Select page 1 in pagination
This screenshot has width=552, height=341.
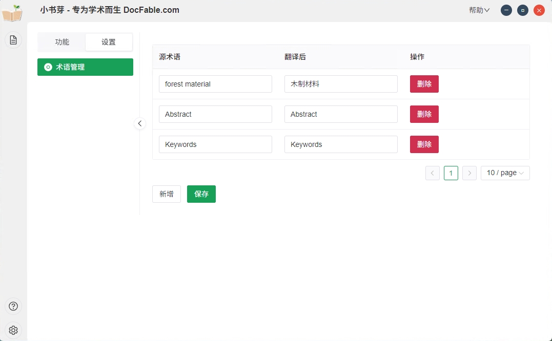tap(451, 173)
